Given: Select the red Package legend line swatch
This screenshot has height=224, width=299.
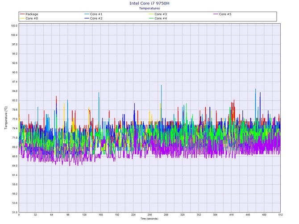Looking at the screenshot, I should tap(22, 14).
